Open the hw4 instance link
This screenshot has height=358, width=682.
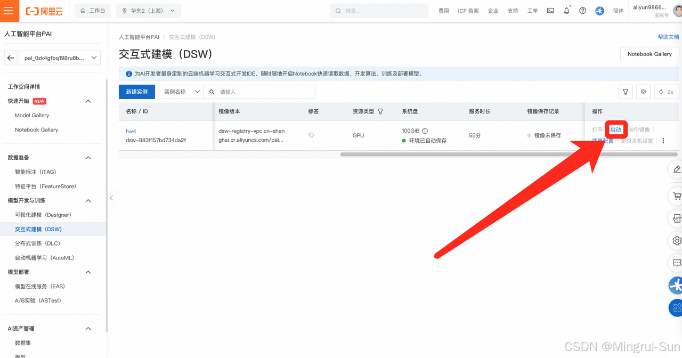131,131
